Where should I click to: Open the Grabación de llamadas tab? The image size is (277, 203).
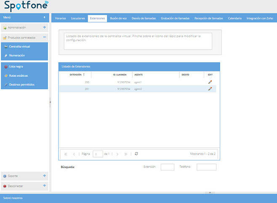pos(175,18)
